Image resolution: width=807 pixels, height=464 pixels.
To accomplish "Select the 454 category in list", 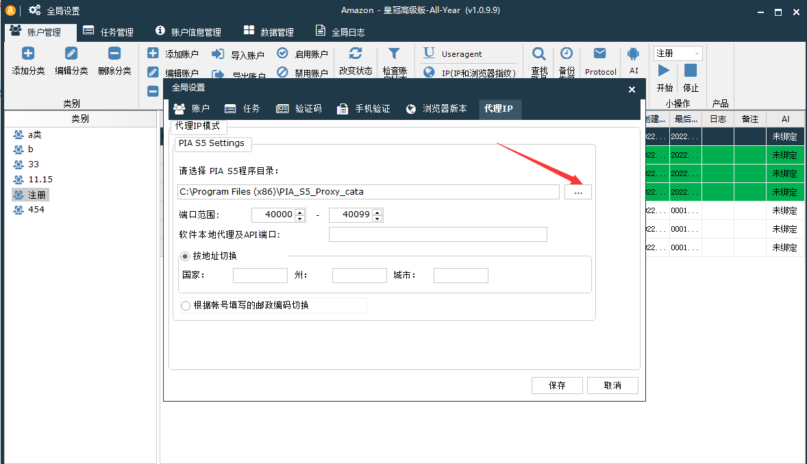I will 29,210.
